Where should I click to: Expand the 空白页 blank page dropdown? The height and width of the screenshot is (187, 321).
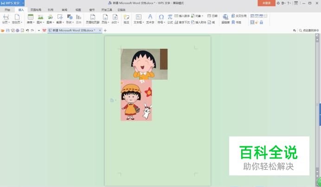tap(21, 23)
